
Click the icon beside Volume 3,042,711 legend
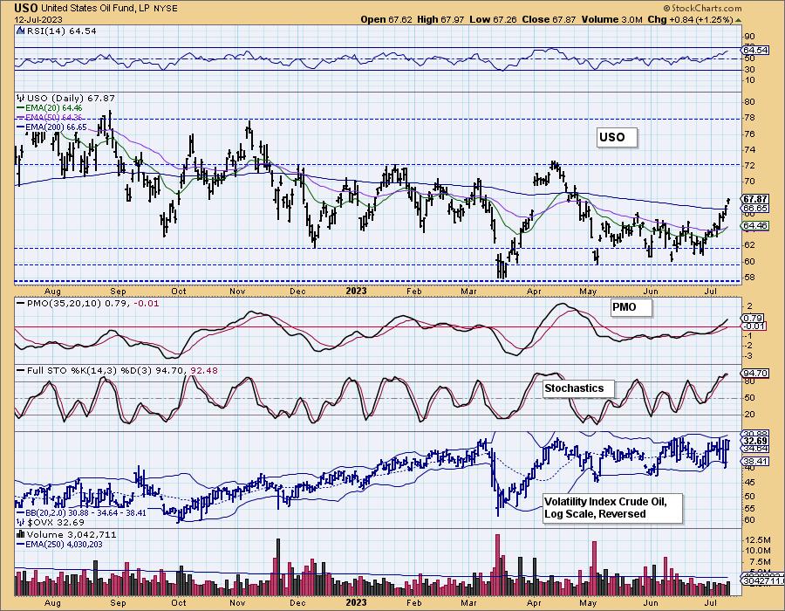coord(21,534)
